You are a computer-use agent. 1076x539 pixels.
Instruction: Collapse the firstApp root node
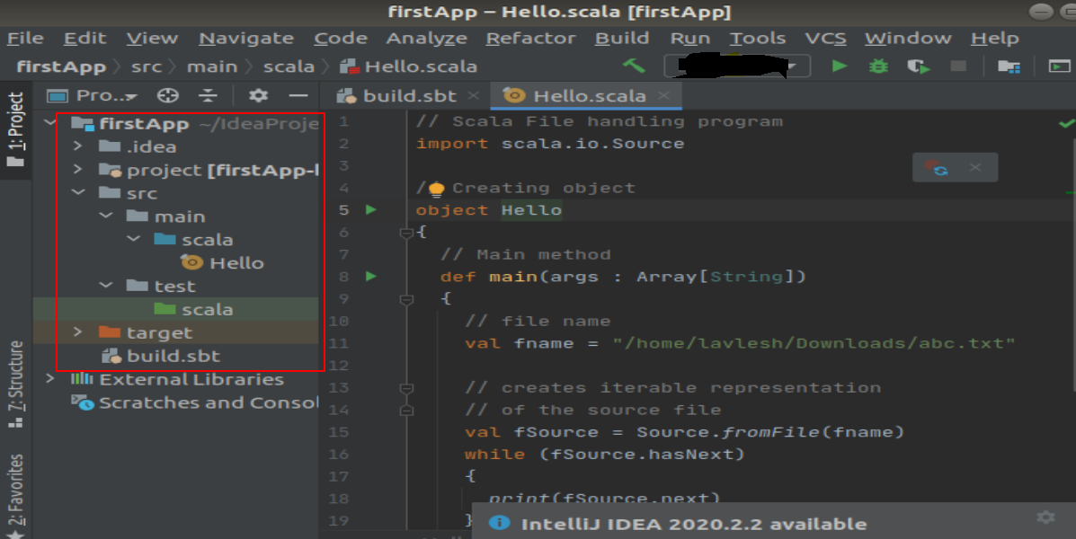(50, 123)
